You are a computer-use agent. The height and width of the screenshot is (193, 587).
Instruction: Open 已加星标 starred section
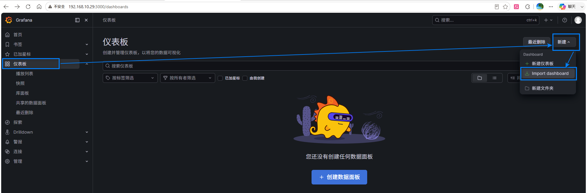tap(22, 54)
